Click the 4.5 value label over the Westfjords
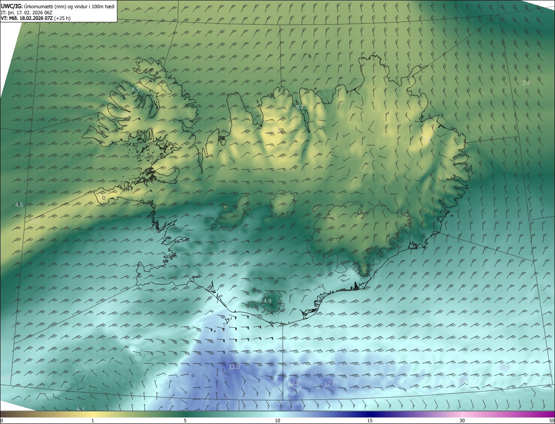 [x=135, y=90]
